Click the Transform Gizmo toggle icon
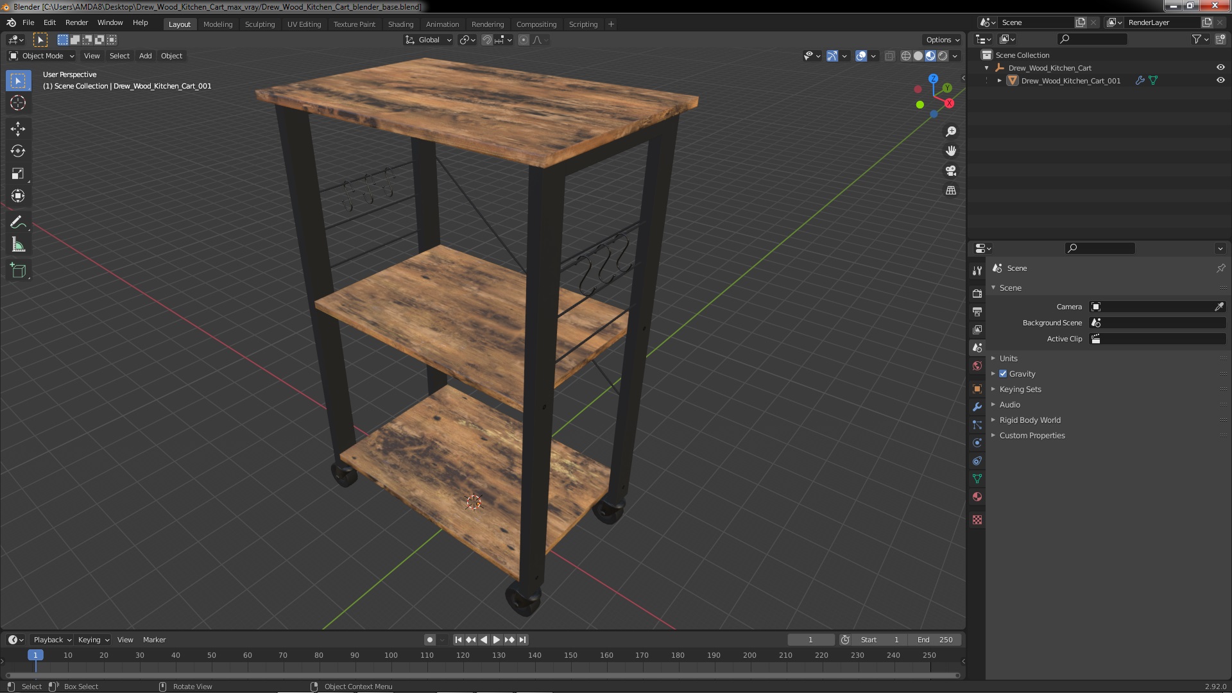The width and height of the screenshot is (1232, 693). tap(832, 55)
